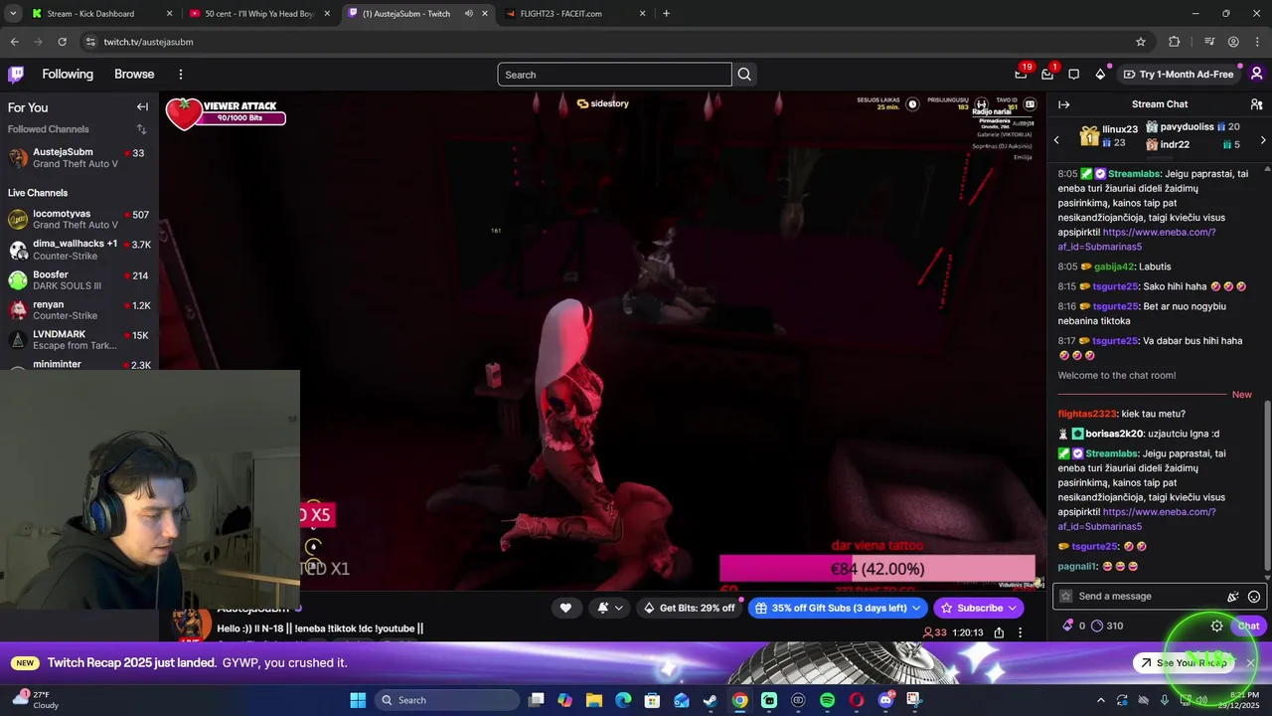Open the three-dot menu beside Browse
Image resolution: width=1272 pixels, height=716 pixels.
(x=180, y=74)
